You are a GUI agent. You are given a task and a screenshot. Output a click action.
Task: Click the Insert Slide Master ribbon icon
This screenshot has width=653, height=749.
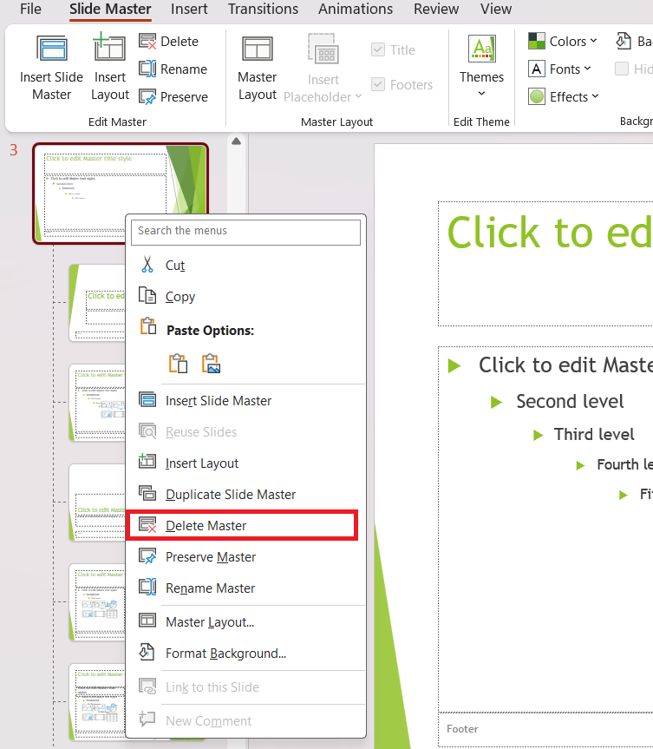[x=51, y=49]
